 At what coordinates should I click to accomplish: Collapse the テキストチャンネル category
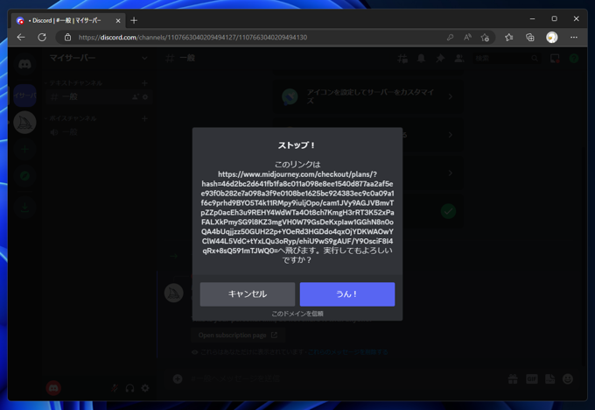pos(74,83)
